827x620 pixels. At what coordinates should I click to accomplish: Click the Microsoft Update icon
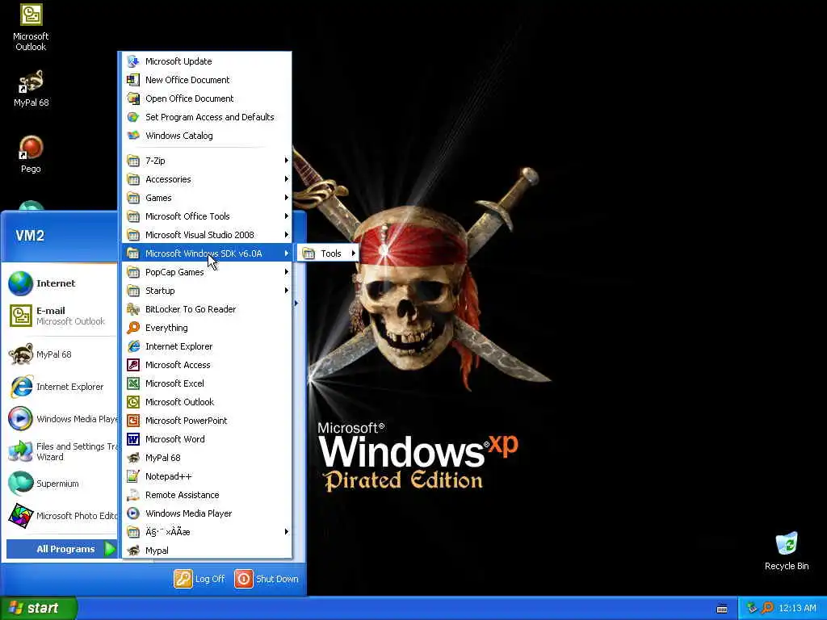click(133, 61)
